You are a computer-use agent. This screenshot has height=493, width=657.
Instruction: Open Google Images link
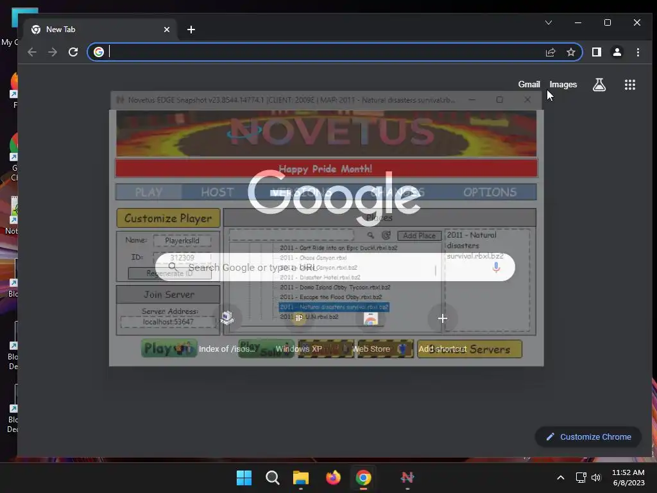(x=563, y=84)
